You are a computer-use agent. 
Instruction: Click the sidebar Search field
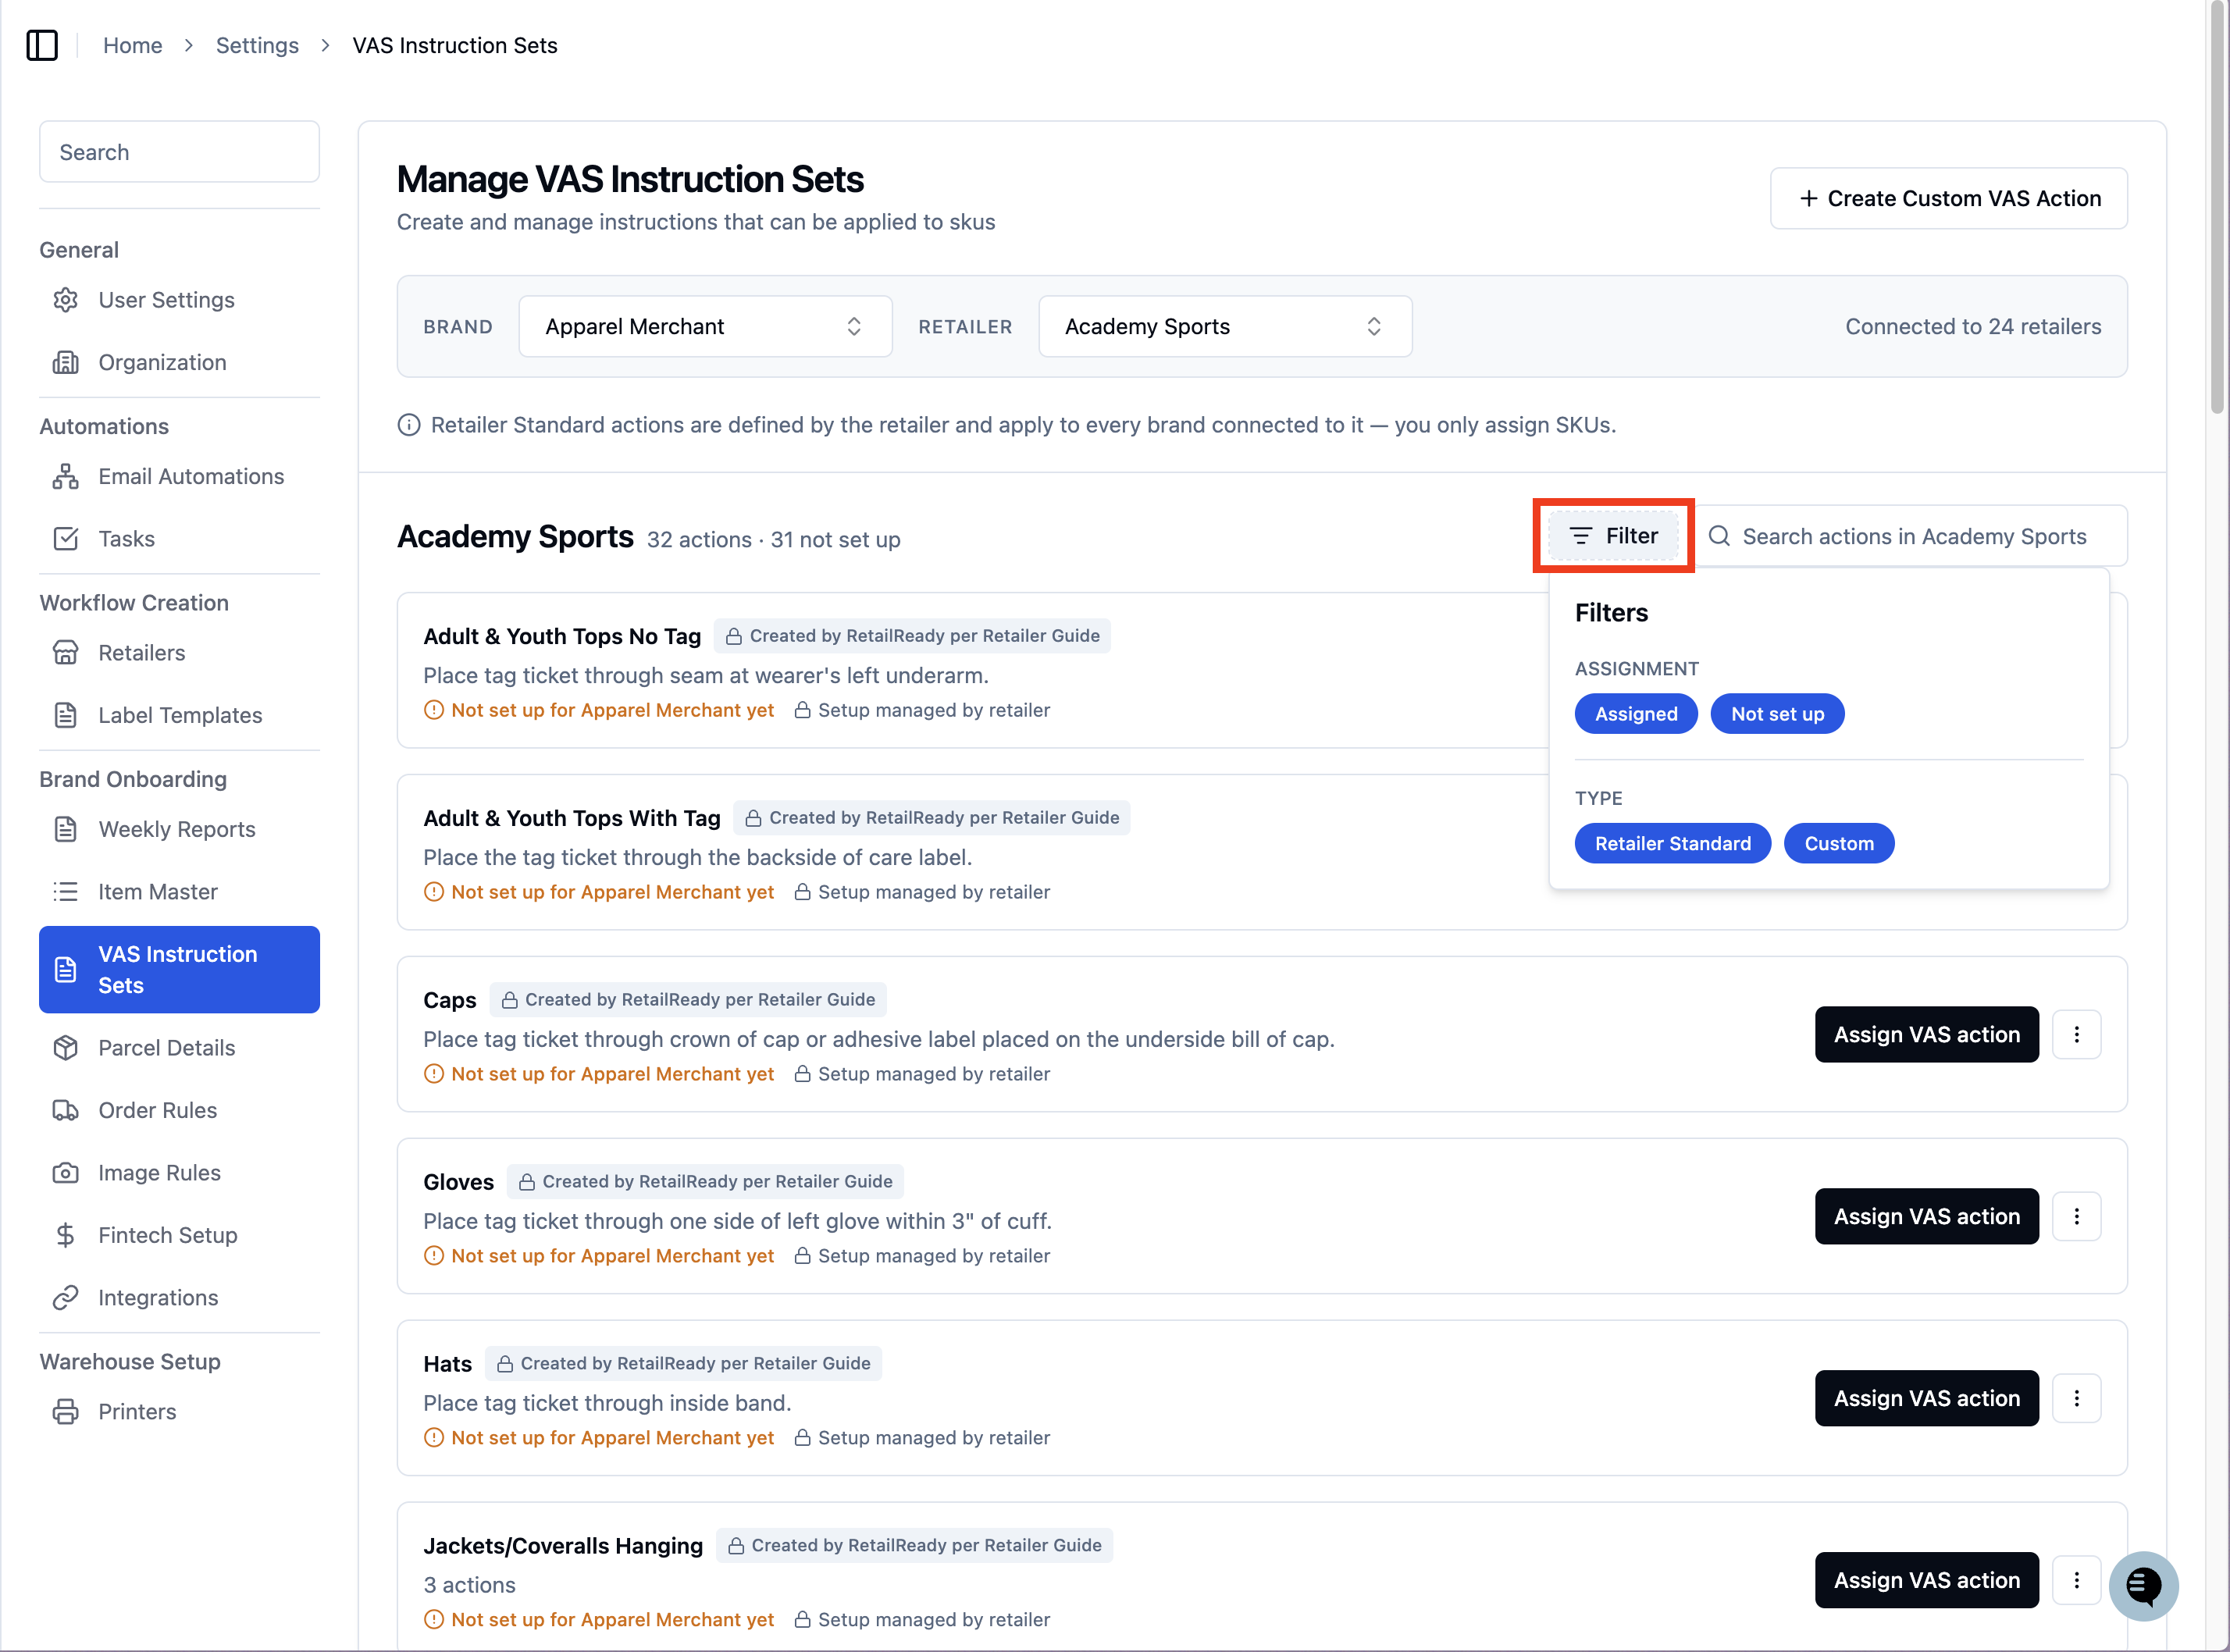pos(179,152)
